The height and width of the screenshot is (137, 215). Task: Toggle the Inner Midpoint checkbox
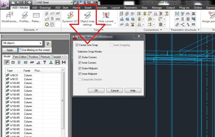pyautogui.click(x=80, y=74)
